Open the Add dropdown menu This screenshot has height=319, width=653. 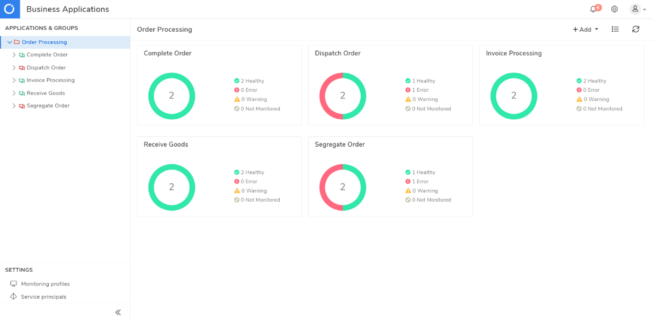coord(585,29)
